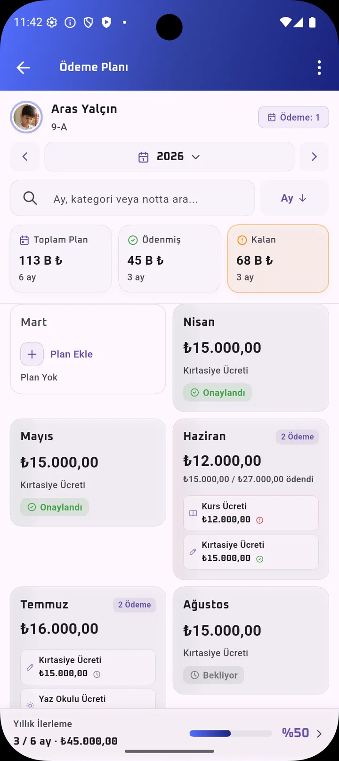339x761 pixels.
Task: Tap the Ödeme: 1 button
Action: [x=293, y=117]
